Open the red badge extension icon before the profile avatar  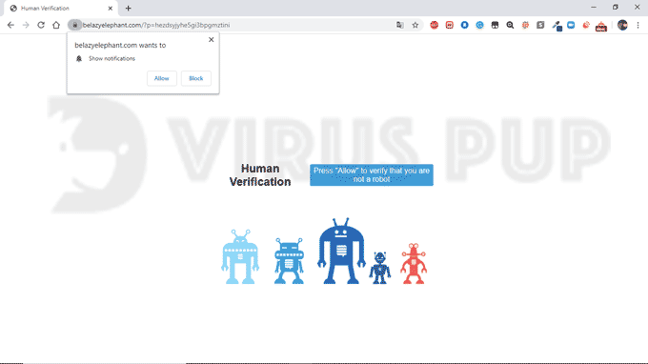601,27
